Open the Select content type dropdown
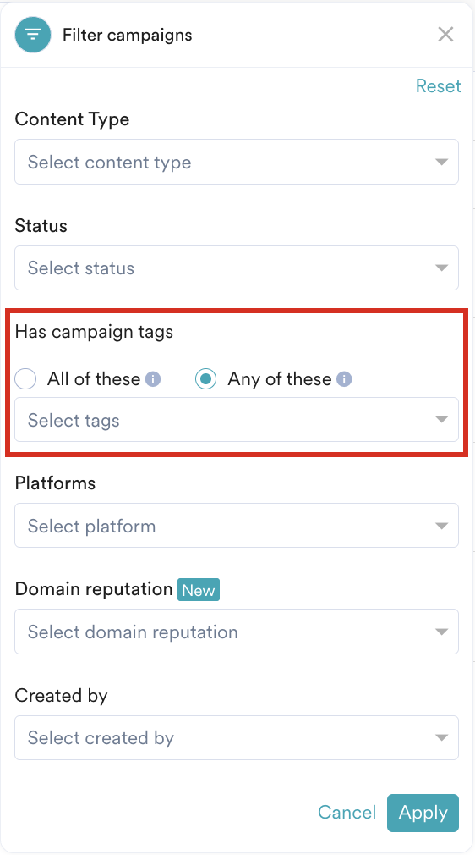Image resolution: width=475 pixels, height=855 pixels. coord(237,162)
